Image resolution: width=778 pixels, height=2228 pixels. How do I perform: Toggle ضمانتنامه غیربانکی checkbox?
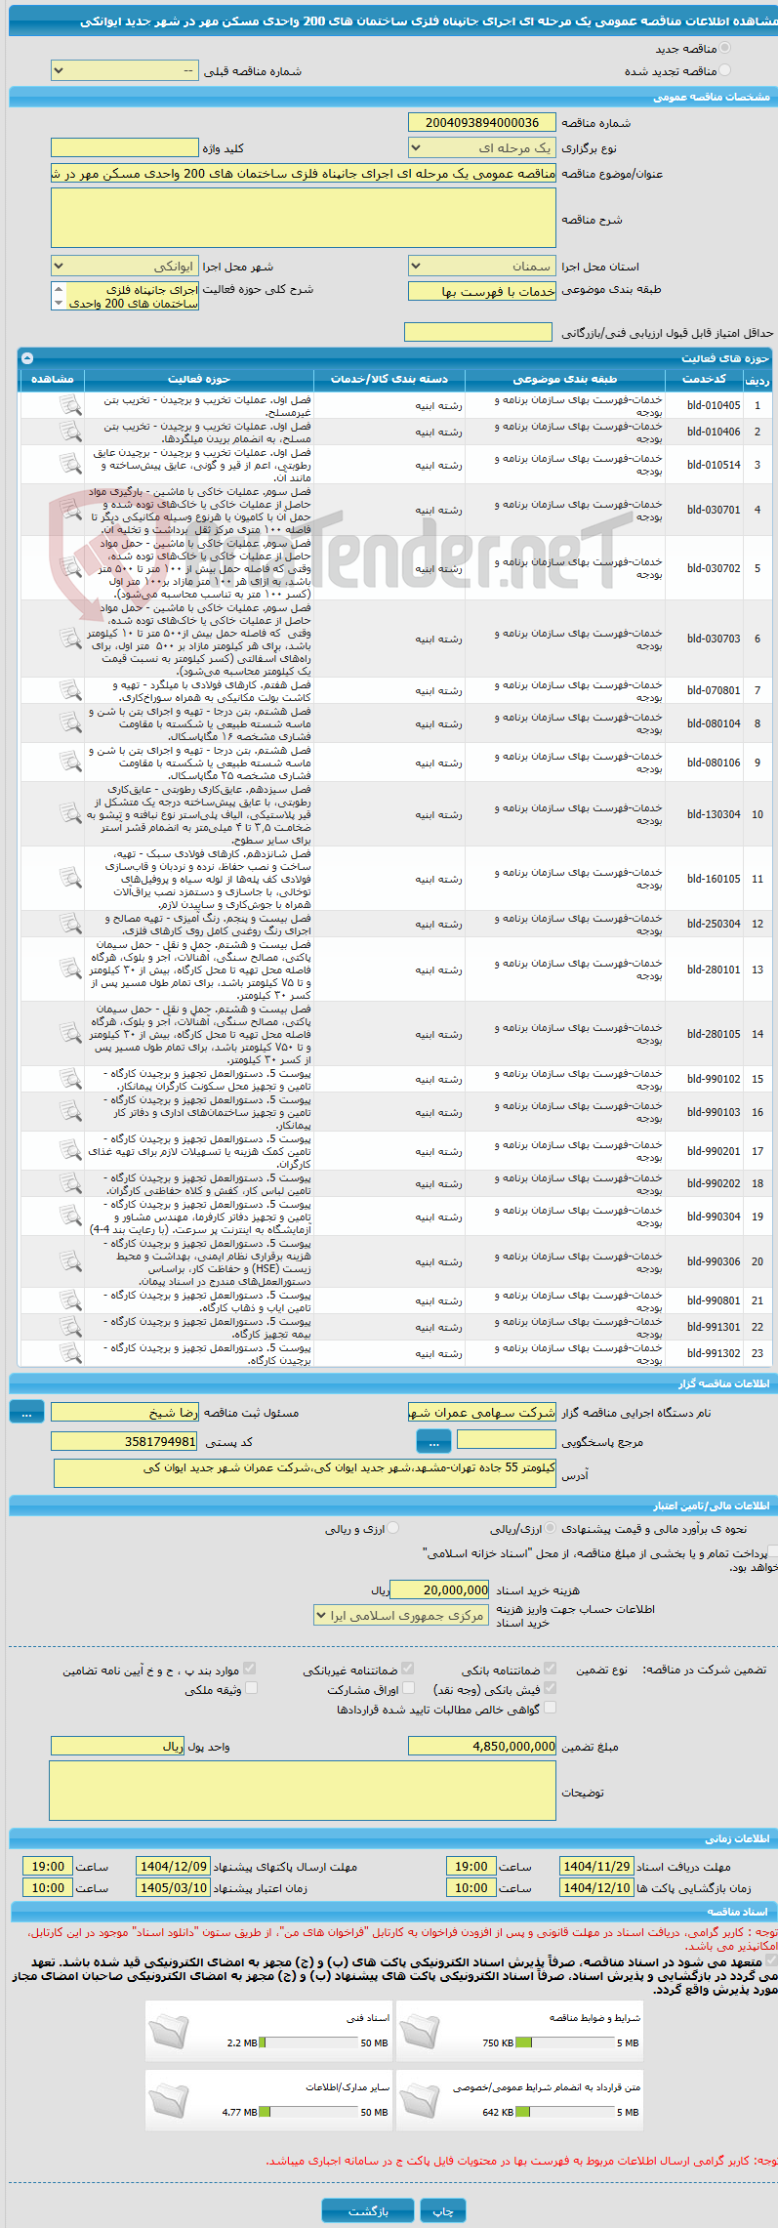(x=408, y=1669)
